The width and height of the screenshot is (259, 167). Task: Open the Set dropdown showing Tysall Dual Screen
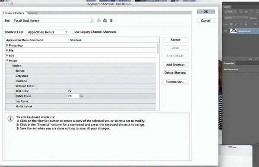53,21
